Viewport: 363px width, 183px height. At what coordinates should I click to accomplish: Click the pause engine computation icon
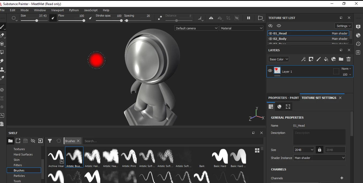(249, 18)
